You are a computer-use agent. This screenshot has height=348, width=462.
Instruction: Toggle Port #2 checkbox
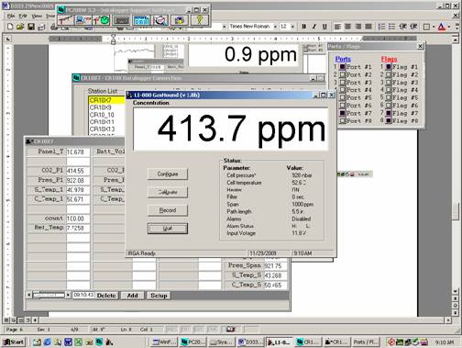click(343, 74)
